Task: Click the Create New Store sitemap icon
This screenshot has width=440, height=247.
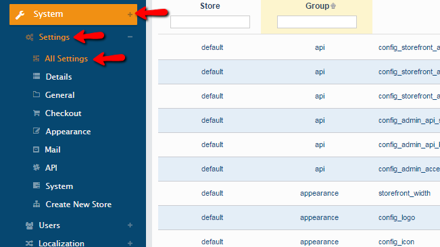Action: click(x=36, y=204)
